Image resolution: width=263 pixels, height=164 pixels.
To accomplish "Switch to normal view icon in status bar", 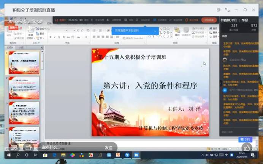I will pos(209,149).
